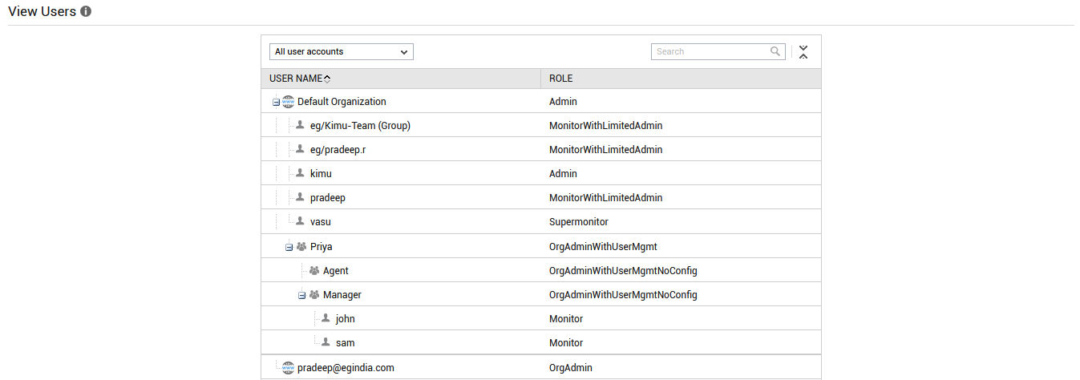This screenshot has height=380, width=1080.
Task: Click in the Search text field
Action: (x=710, y=51)
